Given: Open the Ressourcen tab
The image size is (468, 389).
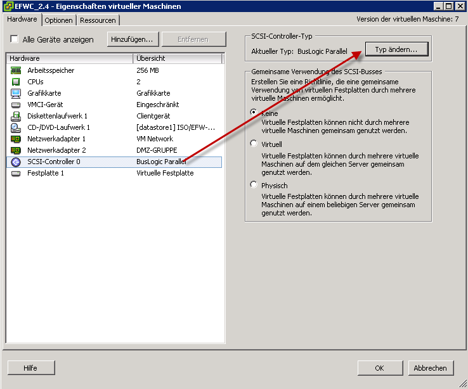Looking at the screenshot, I should (x=98, y=20).
